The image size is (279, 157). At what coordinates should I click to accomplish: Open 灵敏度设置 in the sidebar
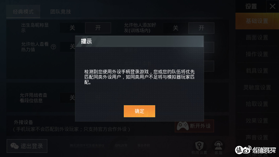257,87
